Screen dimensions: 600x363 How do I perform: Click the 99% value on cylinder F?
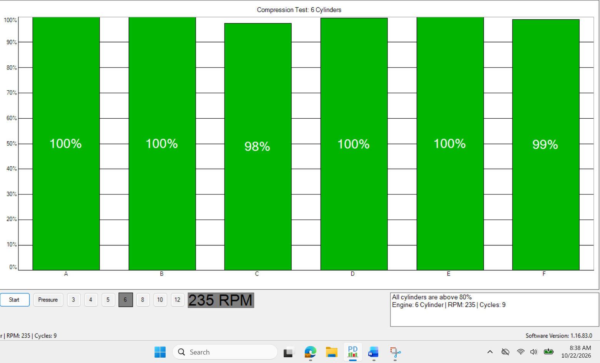545,144
